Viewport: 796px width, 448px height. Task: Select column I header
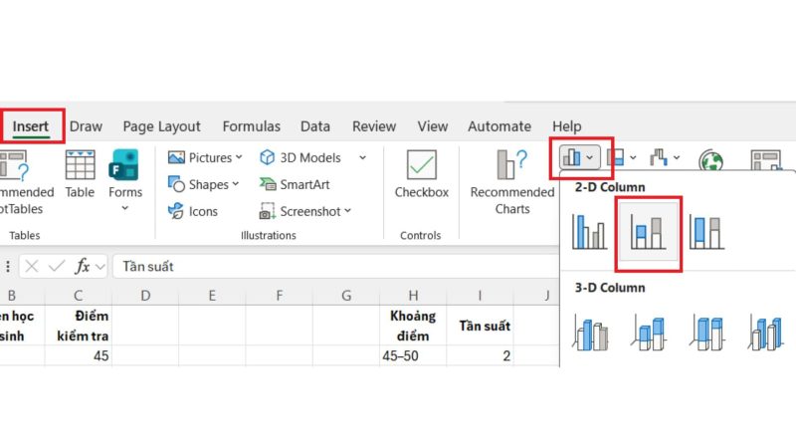point(480,295)
